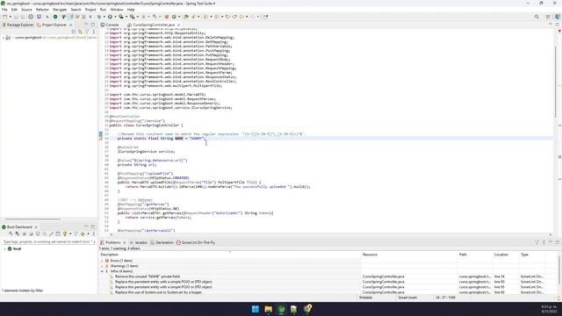Click the New wizard toolbar icon
Screen dimensions: 562x316
click(4, 17)
